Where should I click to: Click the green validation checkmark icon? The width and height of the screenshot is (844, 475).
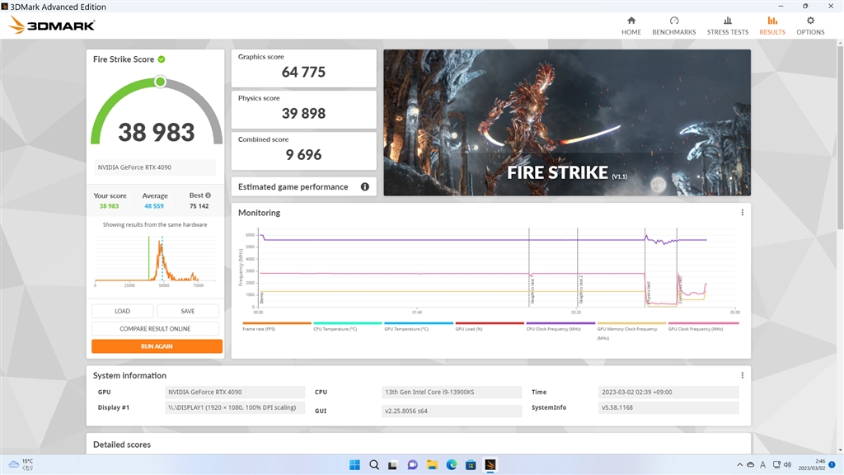(162, 59)
